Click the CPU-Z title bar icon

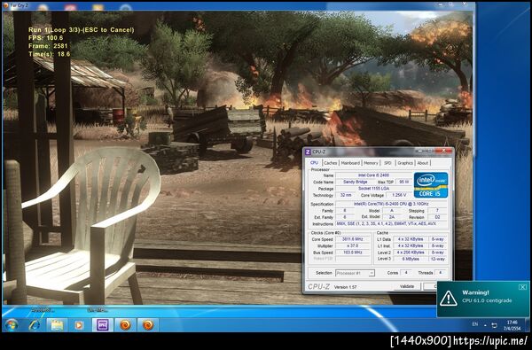point(308,152)
